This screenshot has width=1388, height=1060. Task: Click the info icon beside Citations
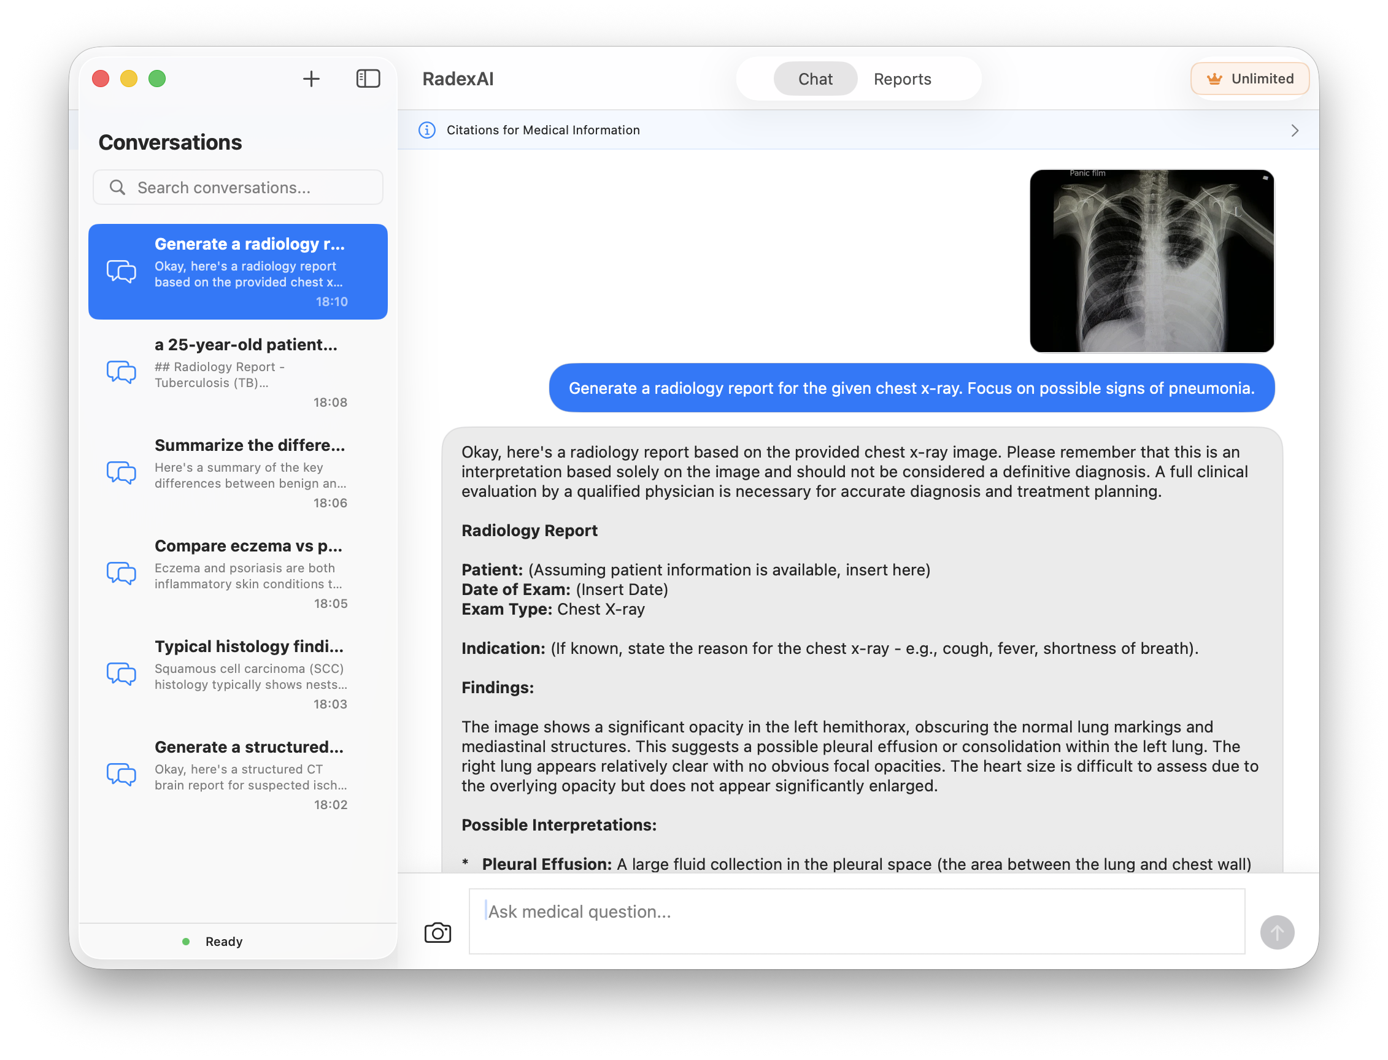click(x=427, y=130)
